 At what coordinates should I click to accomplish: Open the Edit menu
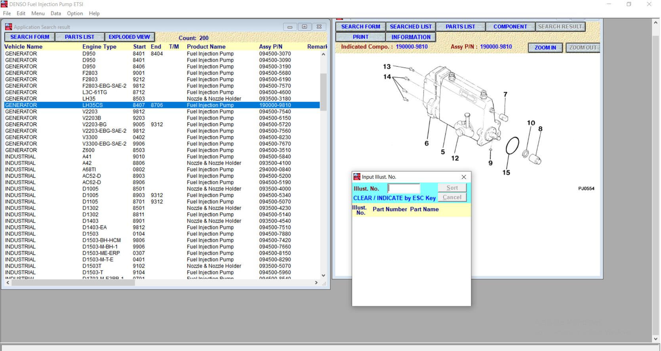(x=21, y=13)
